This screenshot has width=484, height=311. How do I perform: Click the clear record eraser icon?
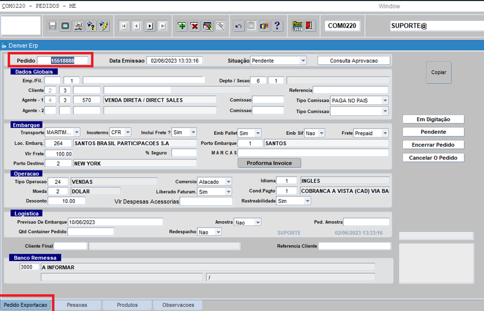coord(208,26)
